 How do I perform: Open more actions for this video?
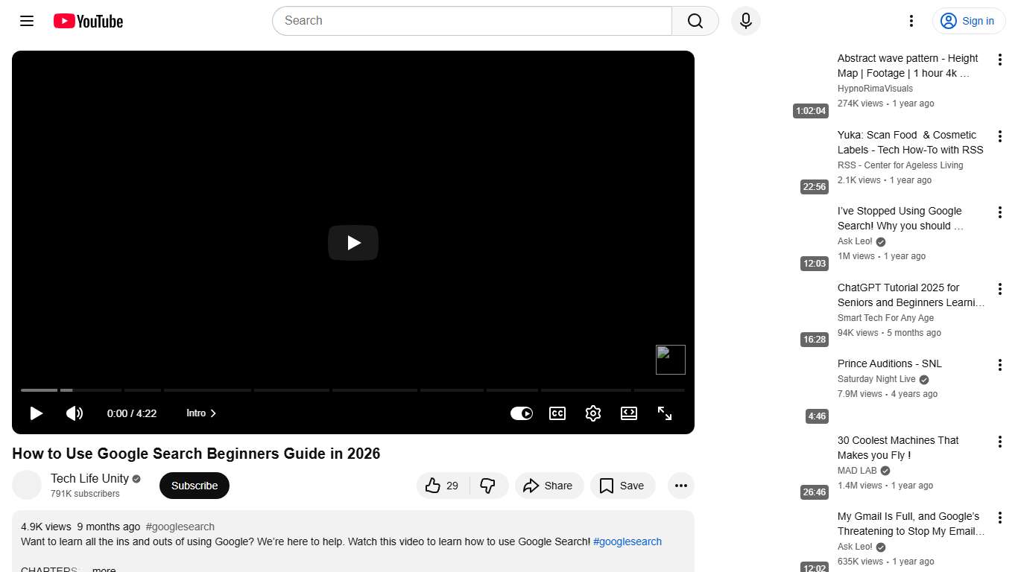coord(680,485)
